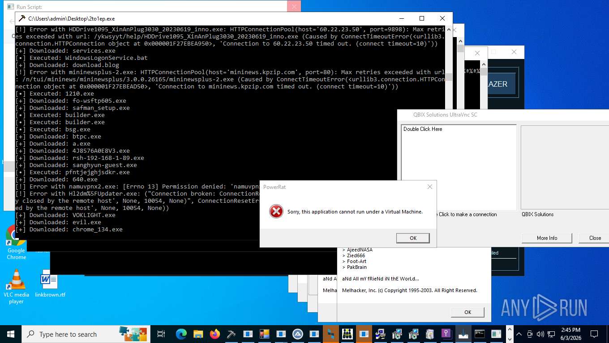609x343 pixels.
Task: Click the 'Downloaded: fo-wsftp605.exe' console line
Action: (71, 100)
